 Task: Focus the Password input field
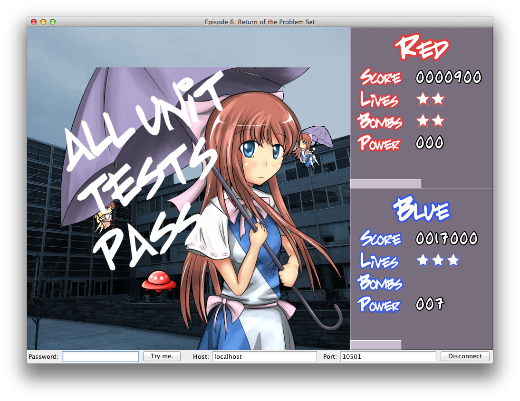(100, 356)
